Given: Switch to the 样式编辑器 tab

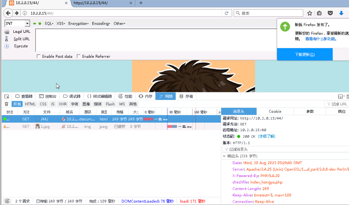Looking at the screenshot, I should tap(99, 96).
